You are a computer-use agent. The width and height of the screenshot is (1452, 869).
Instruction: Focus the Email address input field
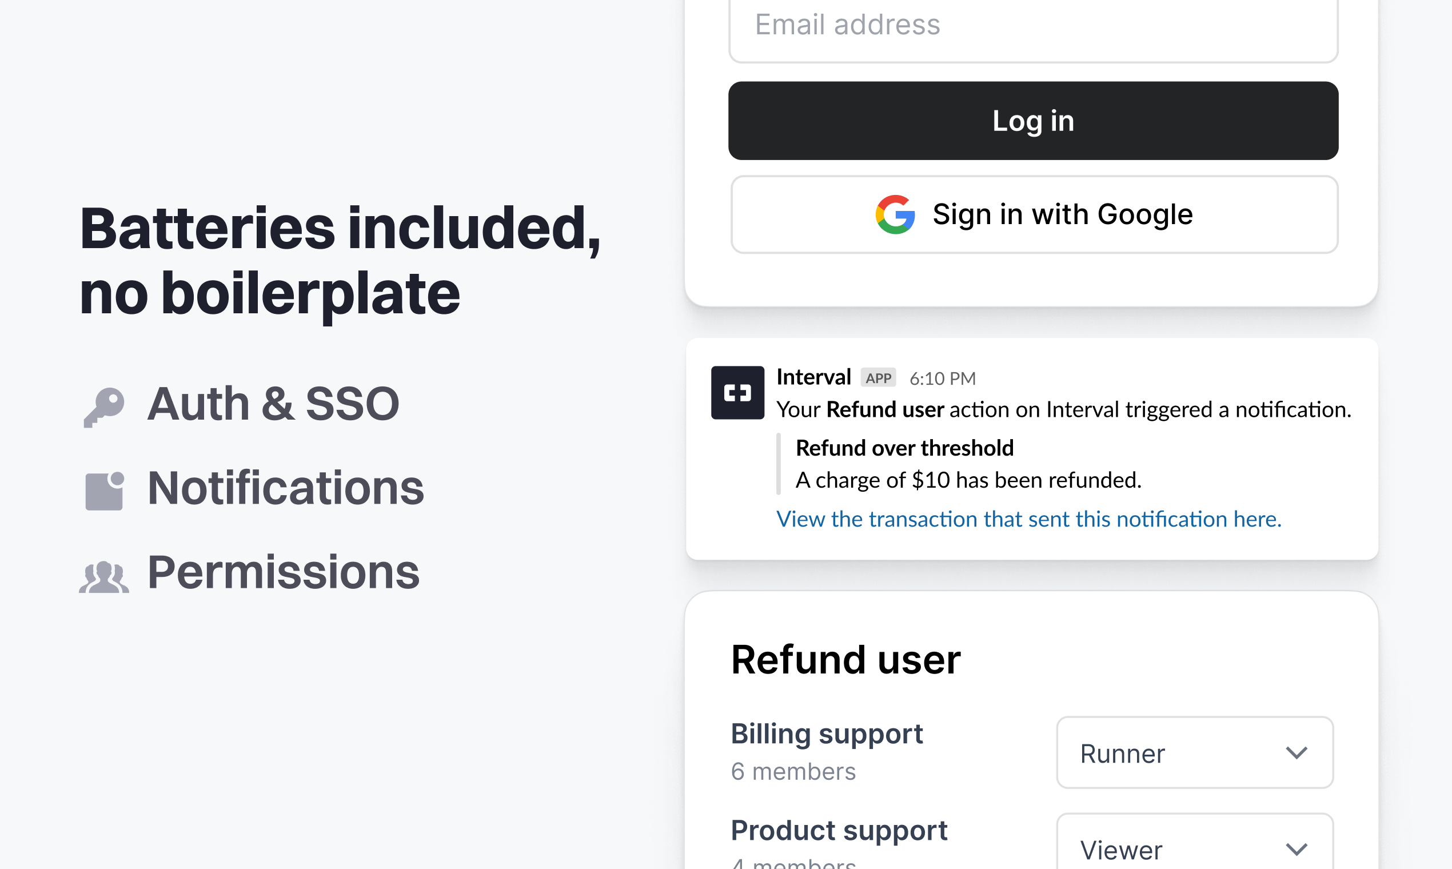pyautogui.click(x=1034, y=27)
